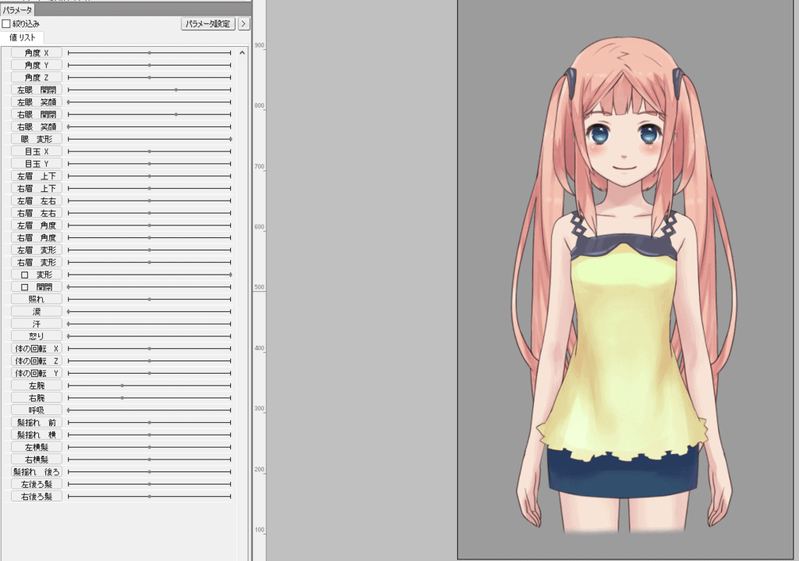Screen dimensions: 799x561
Task: Click the 左腕 slider handle
Action: tap(123, 385)
